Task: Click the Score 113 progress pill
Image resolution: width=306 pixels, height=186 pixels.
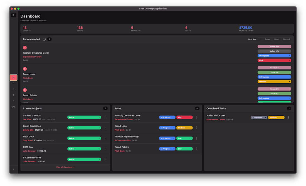Action: click(274, 46)
